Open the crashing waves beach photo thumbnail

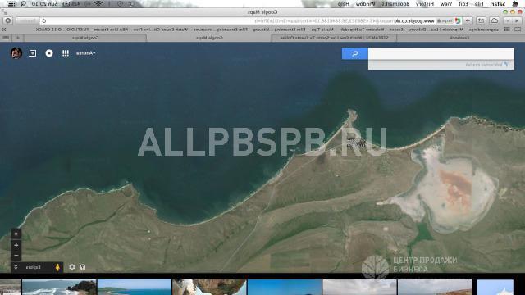59,288
